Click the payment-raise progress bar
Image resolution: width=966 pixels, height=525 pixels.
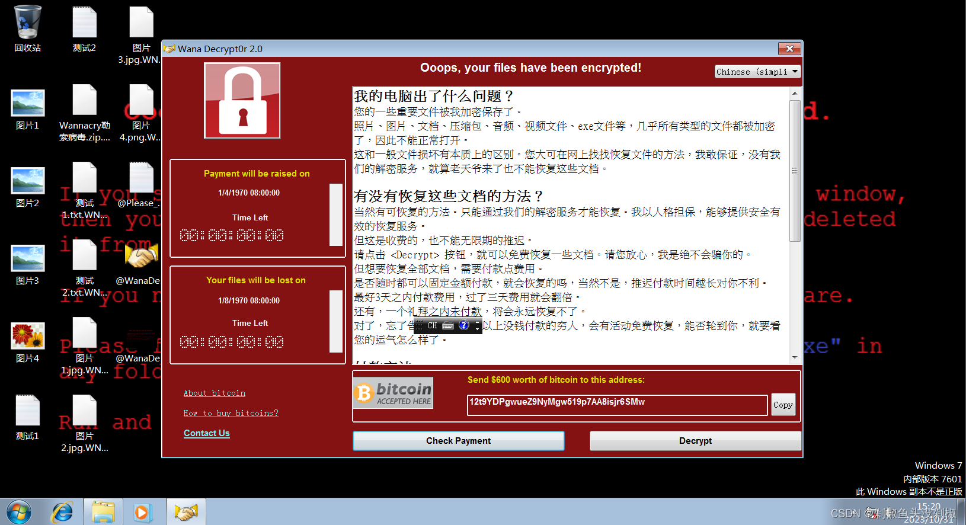[336, 215]
